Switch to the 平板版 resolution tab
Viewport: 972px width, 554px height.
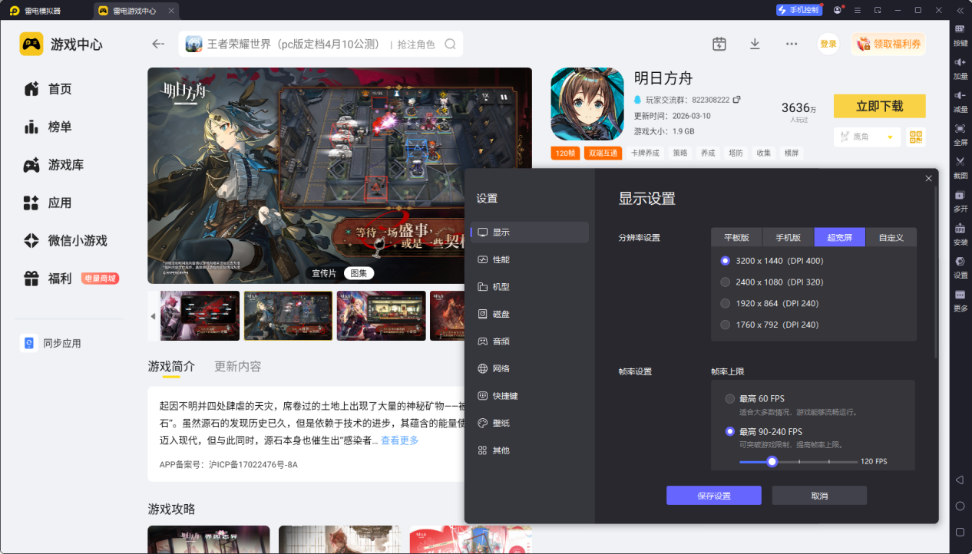tap(736, 237)
